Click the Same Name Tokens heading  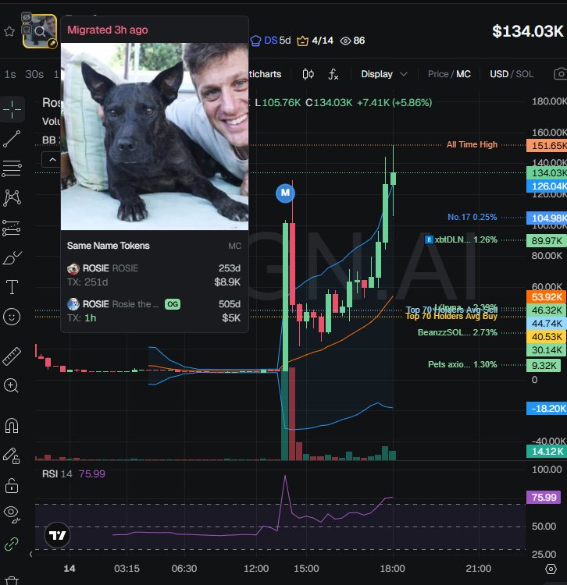click(109, 246)
